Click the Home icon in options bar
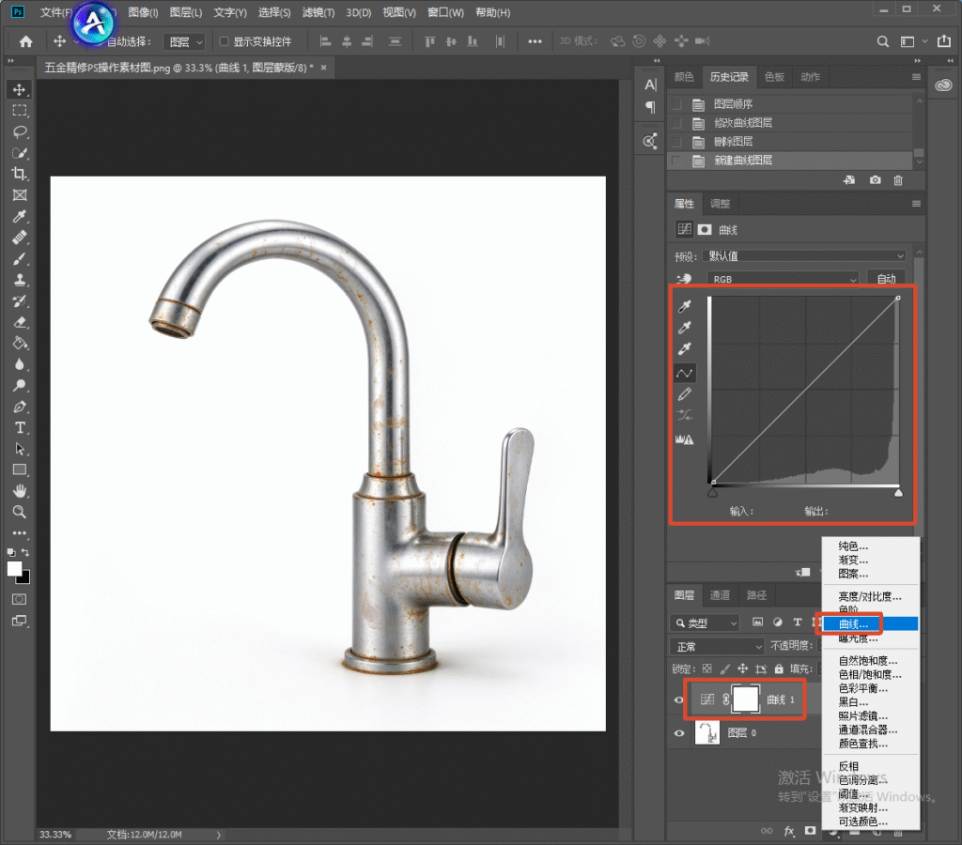The height and width of the screenshot is (845, 962). coord(25,41)
